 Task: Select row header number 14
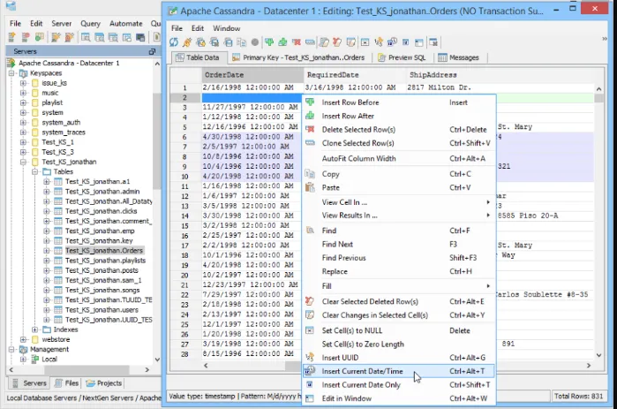tap(185, 216)
